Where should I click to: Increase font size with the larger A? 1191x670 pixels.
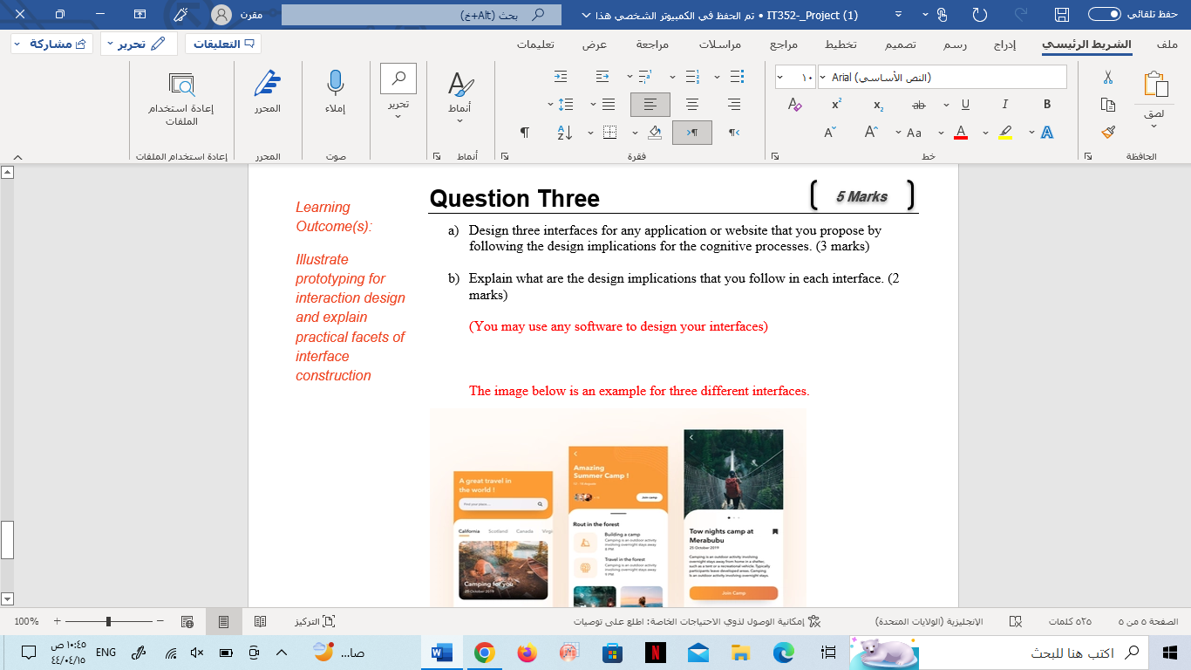(871, 133)
